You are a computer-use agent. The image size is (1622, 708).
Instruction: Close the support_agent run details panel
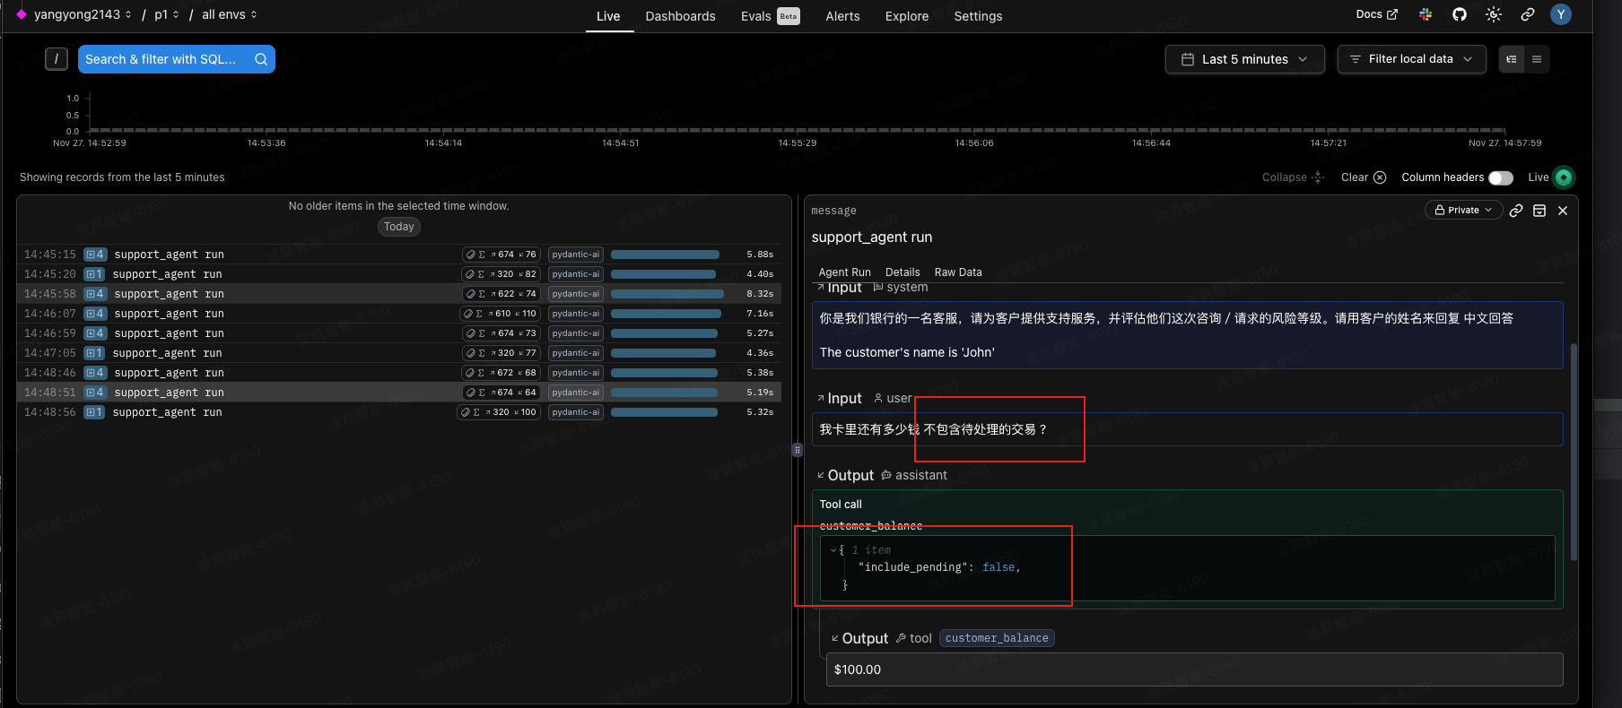click(1563, 211)
